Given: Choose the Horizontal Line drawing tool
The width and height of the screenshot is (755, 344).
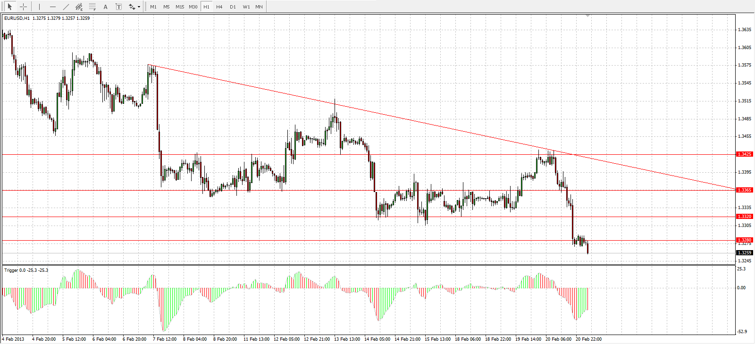Looking at the screenshot, I should point(52,7).
